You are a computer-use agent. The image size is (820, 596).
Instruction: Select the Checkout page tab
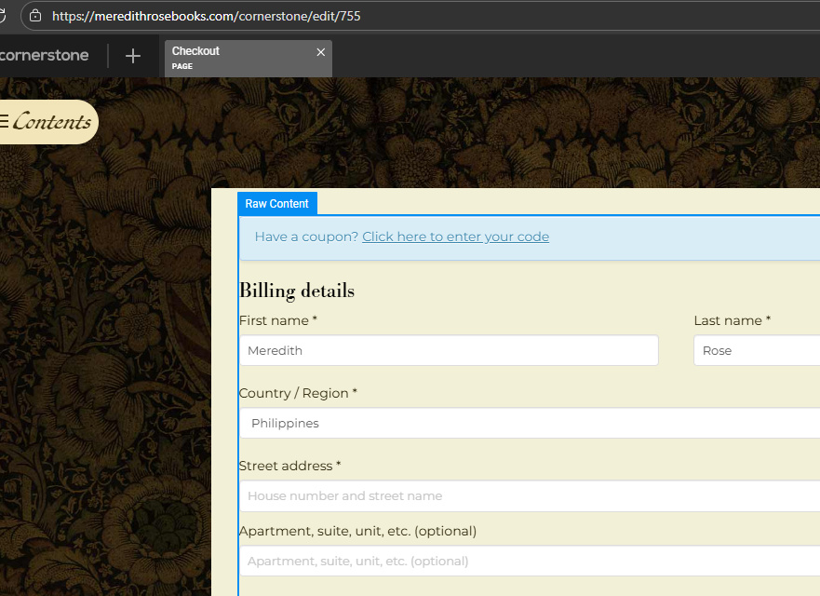(233, 58)
